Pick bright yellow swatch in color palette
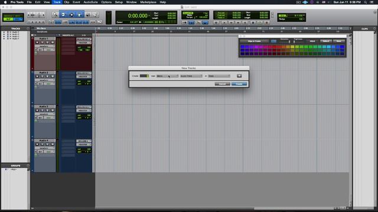Image resolution: width=378 pixels, height=212 pixels. [292, 47]
